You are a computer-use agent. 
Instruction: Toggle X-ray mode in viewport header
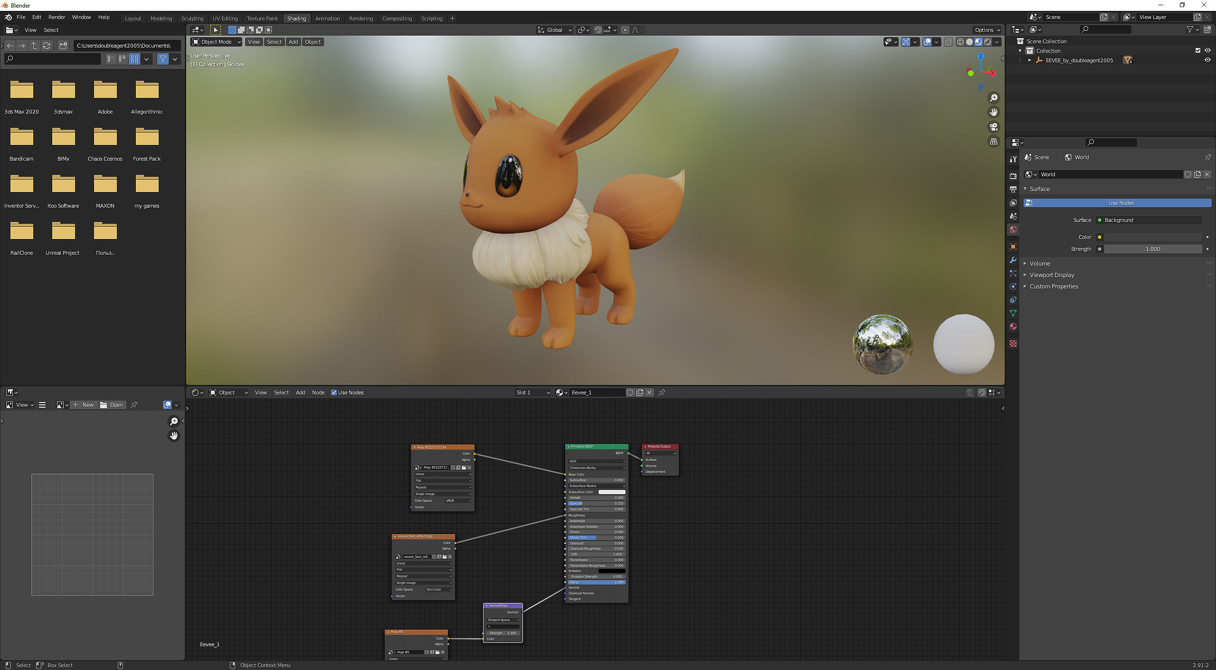click(949, 42)
